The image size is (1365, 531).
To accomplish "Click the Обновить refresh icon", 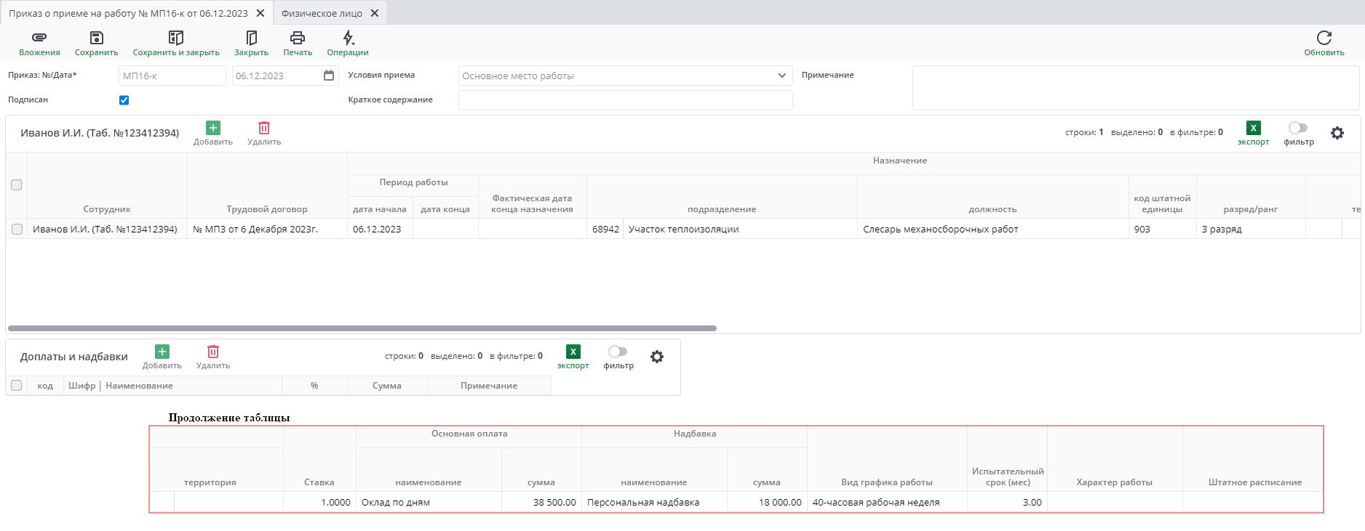I will point(1324,38).
